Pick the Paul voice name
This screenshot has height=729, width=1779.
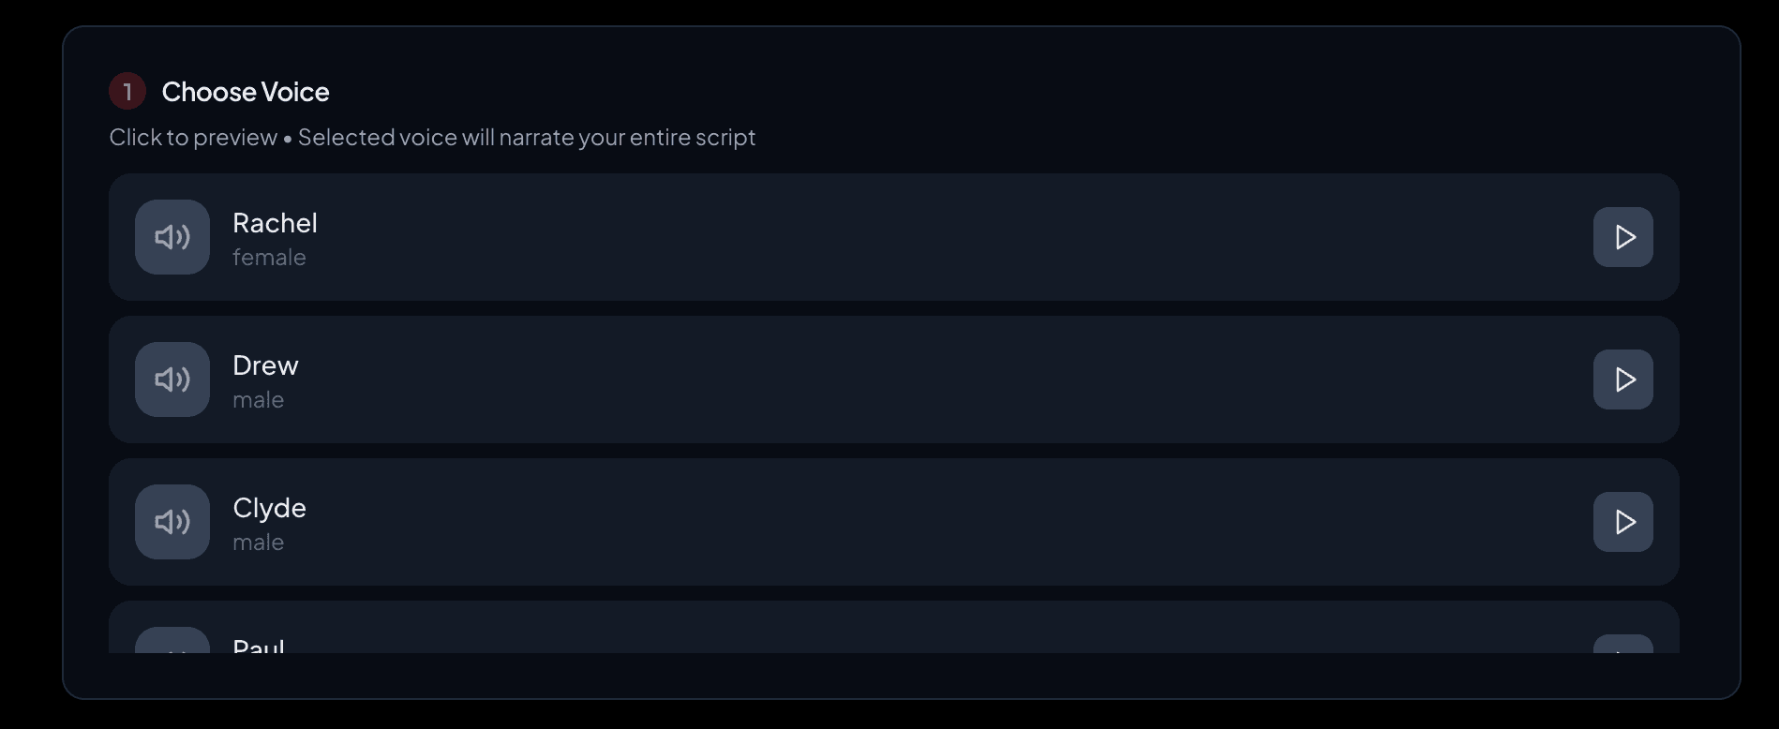tap(259, 646)
